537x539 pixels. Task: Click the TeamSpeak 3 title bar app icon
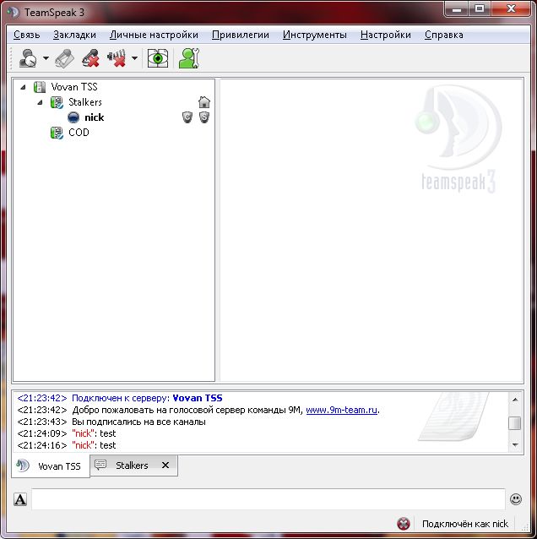point(14,13)
